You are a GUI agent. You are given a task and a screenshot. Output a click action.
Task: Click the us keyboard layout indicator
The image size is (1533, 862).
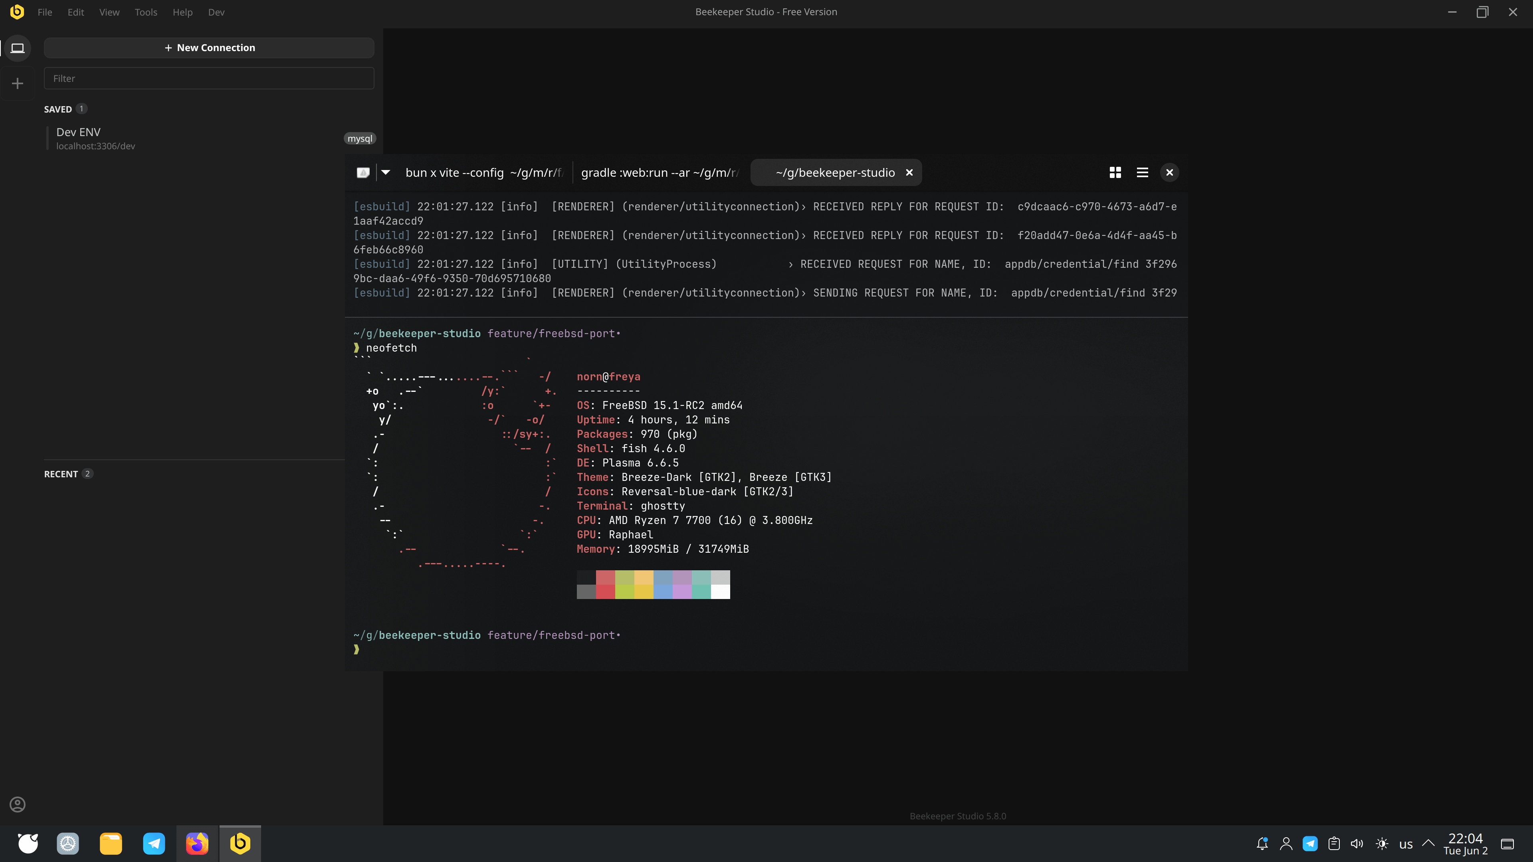1406,844
